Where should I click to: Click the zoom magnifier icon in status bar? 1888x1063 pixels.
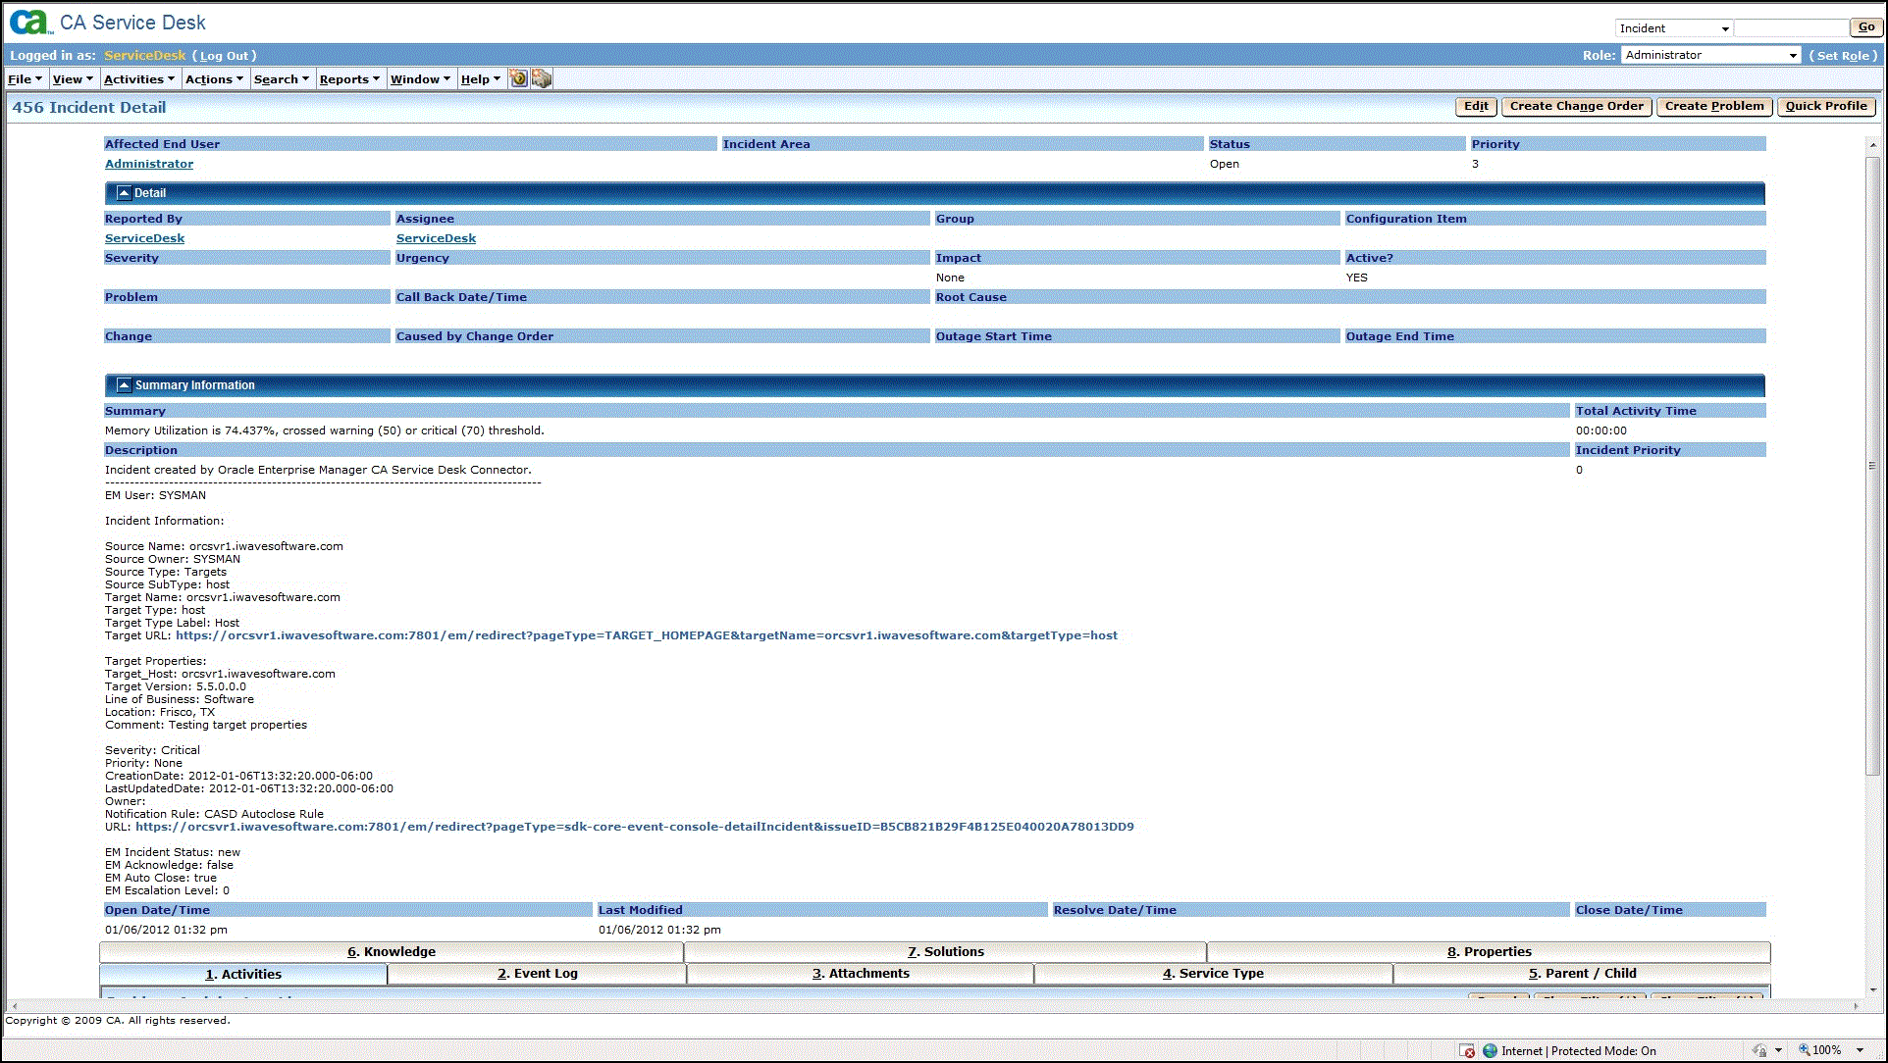tap(1804, 1049)
